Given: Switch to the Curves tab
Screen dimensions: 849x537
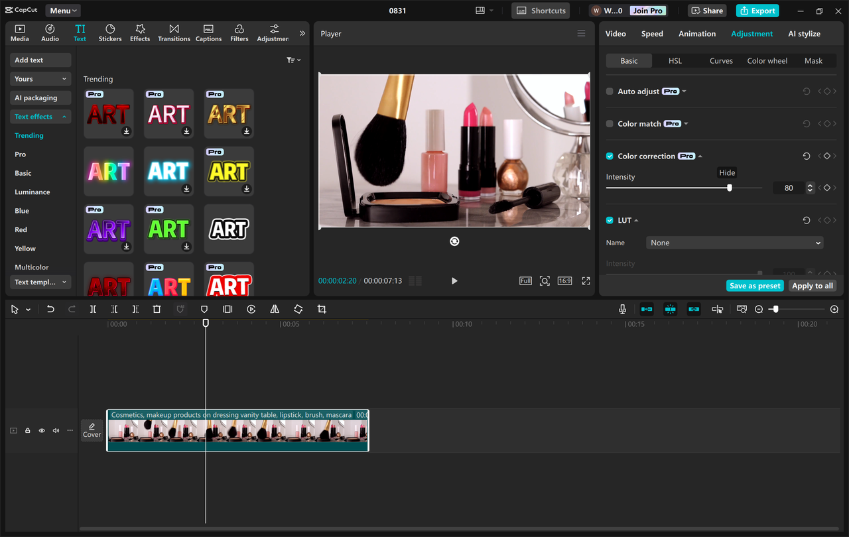Looking at the screenshot, I should [720, 60].
